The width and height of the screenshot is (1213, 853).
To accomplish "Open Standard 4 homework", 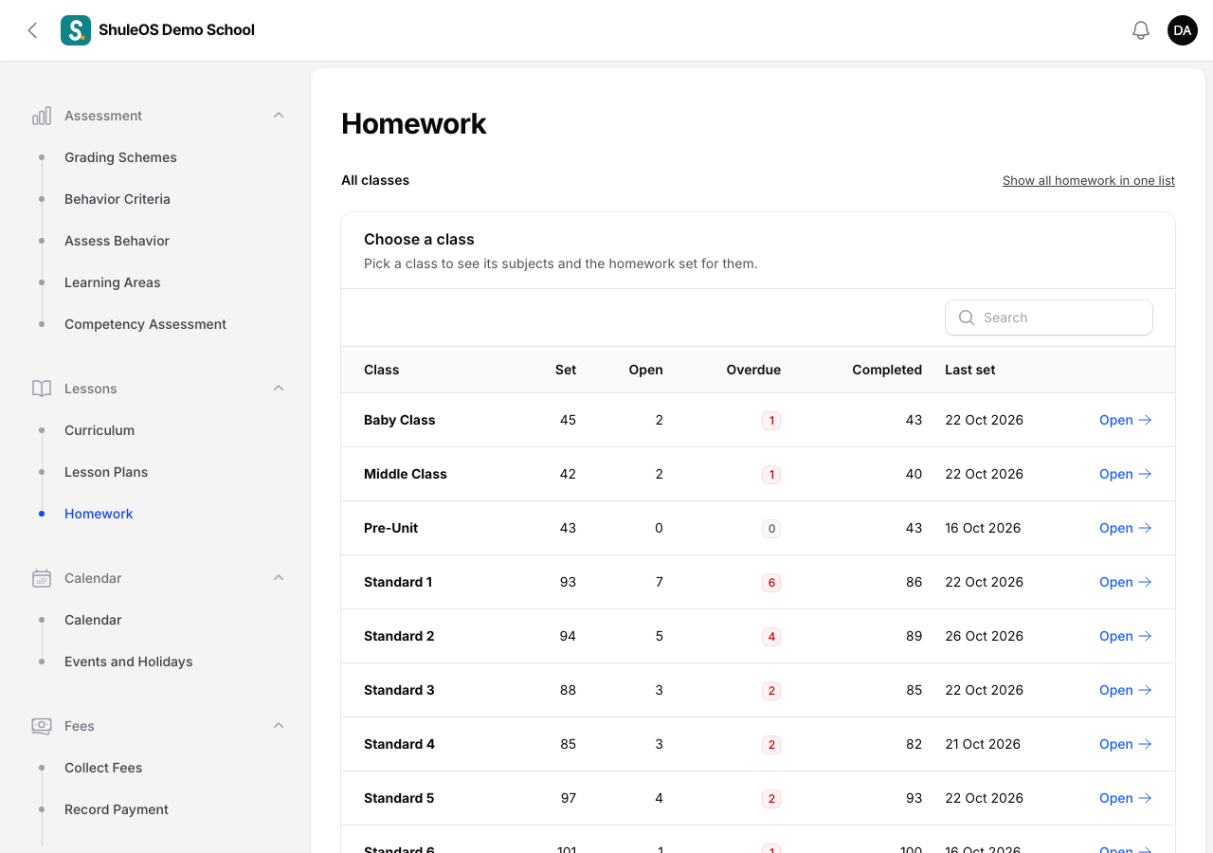I will point(1126,744).
